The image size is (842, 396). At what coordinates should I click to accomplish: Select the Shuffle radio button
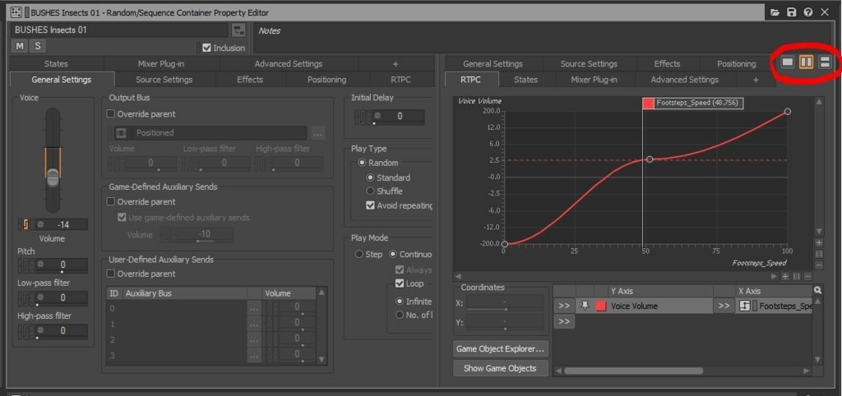tap(370, 191)
